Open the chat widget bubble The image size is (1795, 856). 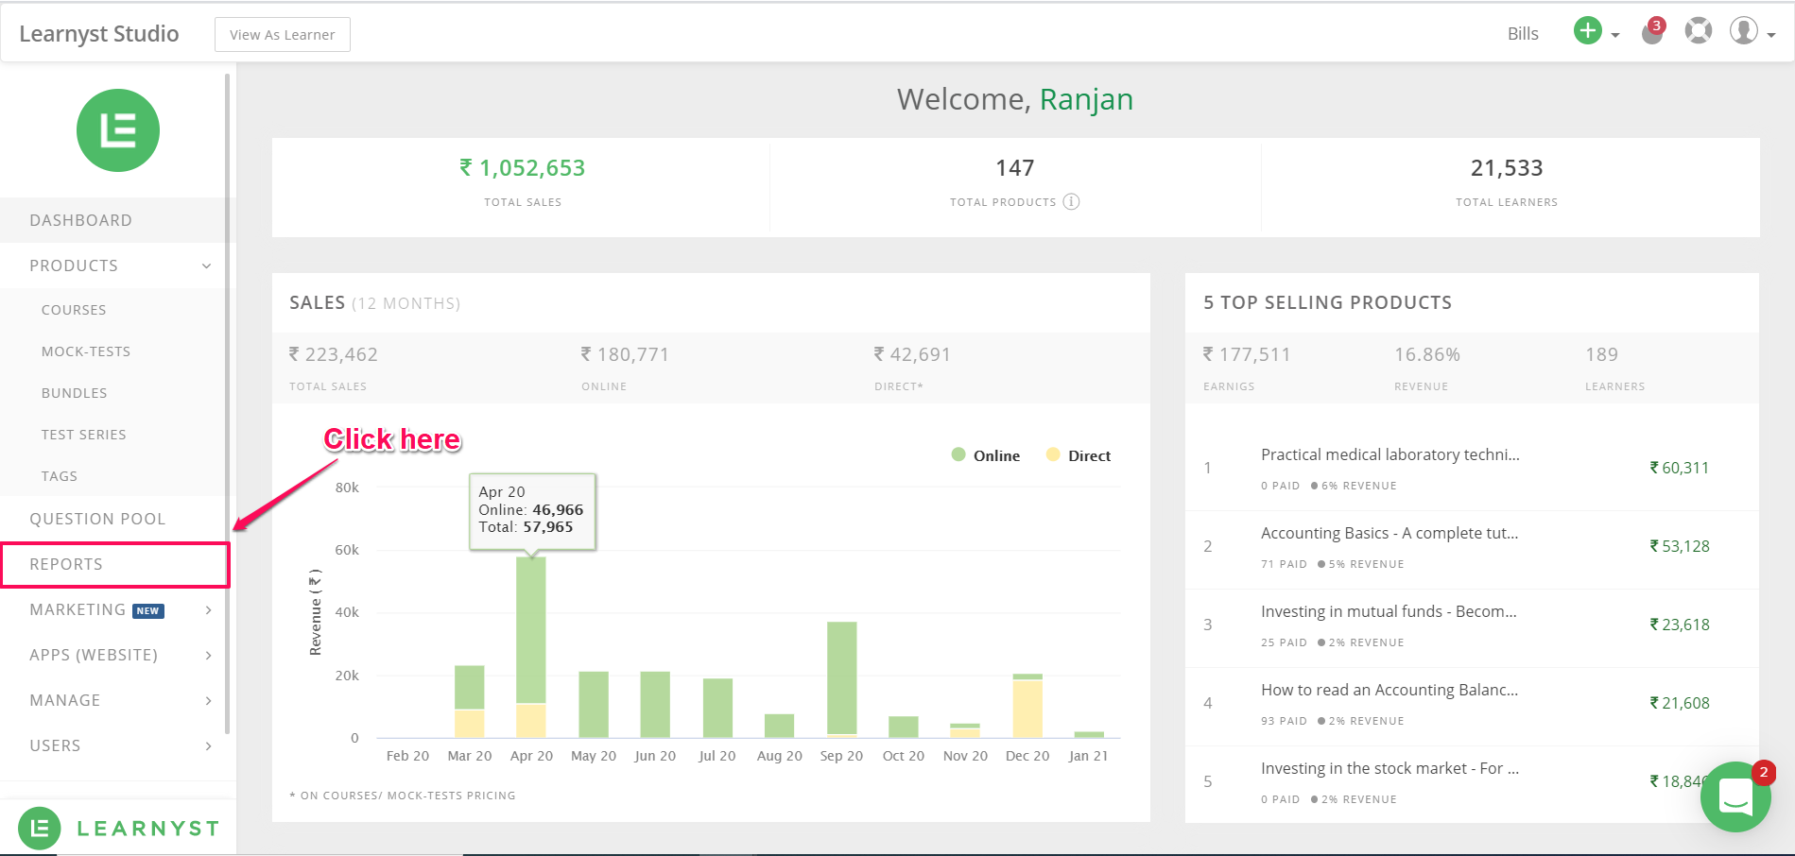point(1735,796)
